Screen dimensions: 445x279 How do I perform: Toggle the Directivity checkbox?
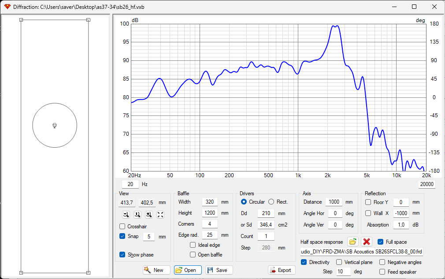304,262
